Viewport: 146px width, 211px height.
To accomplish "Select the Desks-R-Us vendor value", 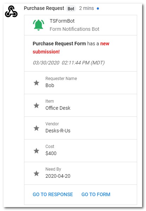I will click(58, 131).
